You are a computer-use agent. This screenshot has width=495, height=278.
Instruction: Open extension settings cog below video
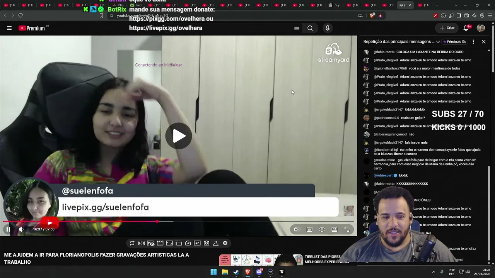coord(225,243)
